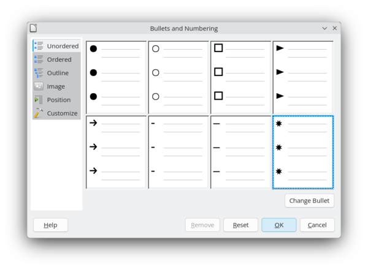Pick the square checkbox bullet style
The width and height of the screenshot is (368, 270).
pyautogui.click(x=240, y=77)
